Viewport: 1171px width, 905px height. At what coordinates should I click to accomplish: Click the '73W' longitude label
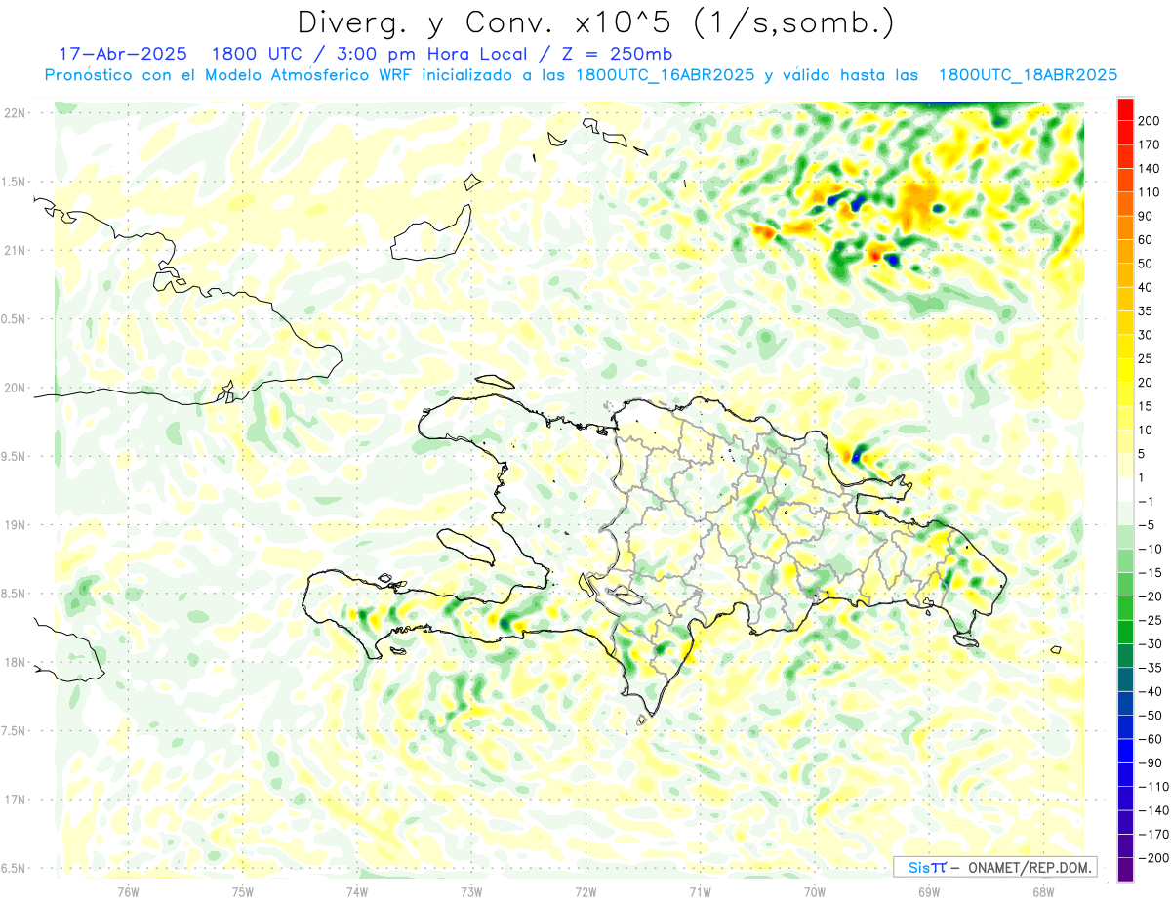coord(471,892)
